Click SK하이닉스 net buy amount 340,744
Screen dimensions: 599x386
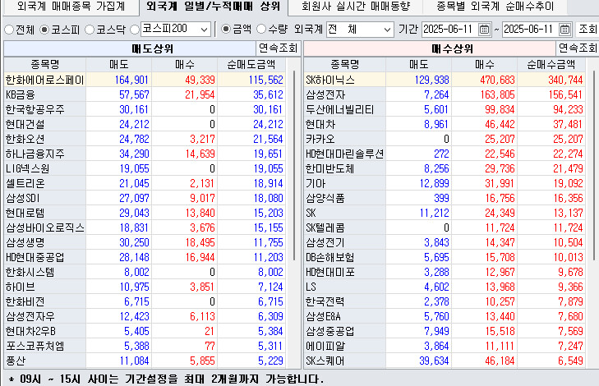point(565,80)
